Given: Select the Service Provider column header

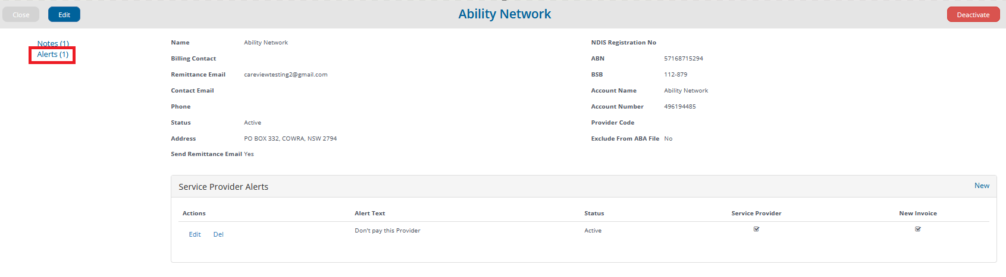Looking at the screenshot, I should click(x=757, y=213).
